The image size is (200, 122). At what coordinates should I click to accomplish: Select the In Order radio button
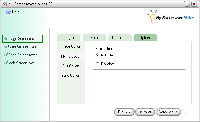pyautogui.click(x=97, y=55)
